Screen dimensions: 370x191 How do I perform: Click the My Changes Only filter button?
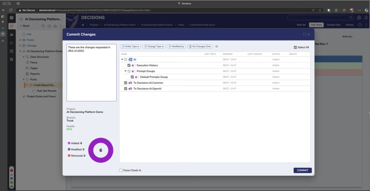(x=200, y=46)
